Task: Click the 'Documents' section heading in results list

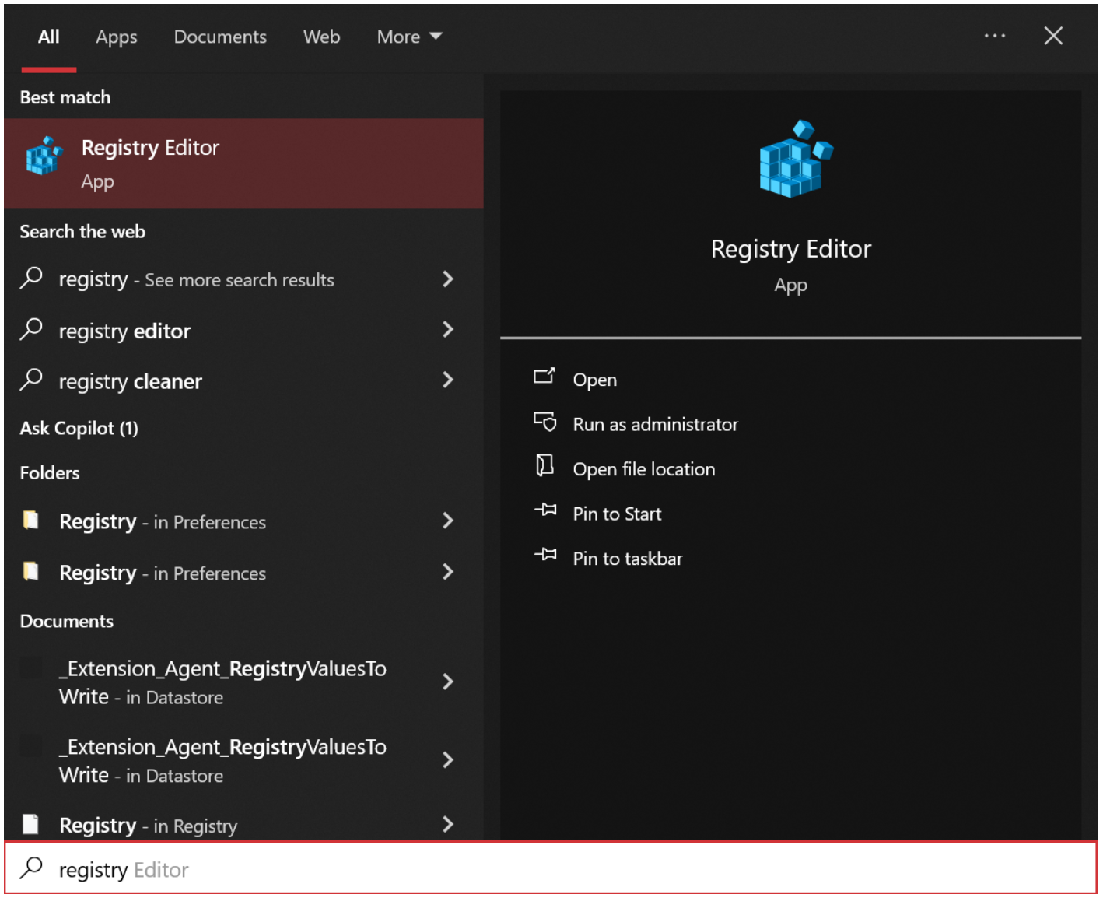Action: pos(67,622)
